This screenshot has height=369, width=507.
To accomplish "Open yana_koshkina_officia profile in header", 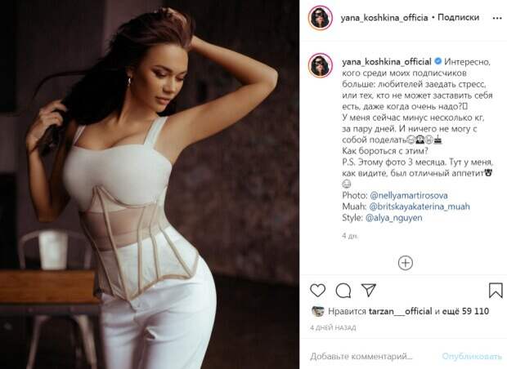I will coord(384,18).
